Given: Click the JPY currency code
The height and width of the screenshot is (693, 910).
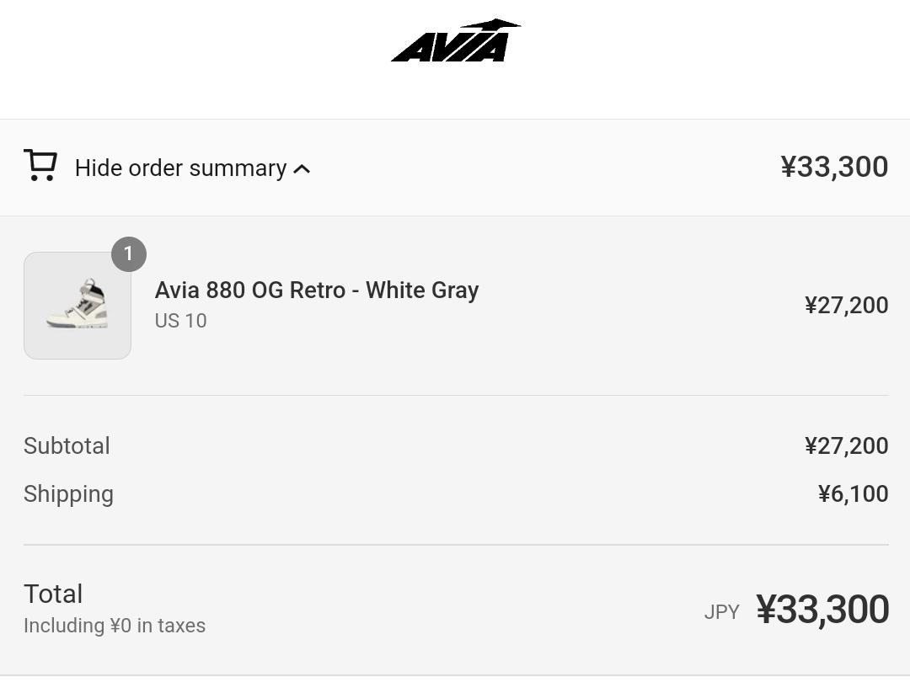Looking at the screenshot, I should 721,612.
